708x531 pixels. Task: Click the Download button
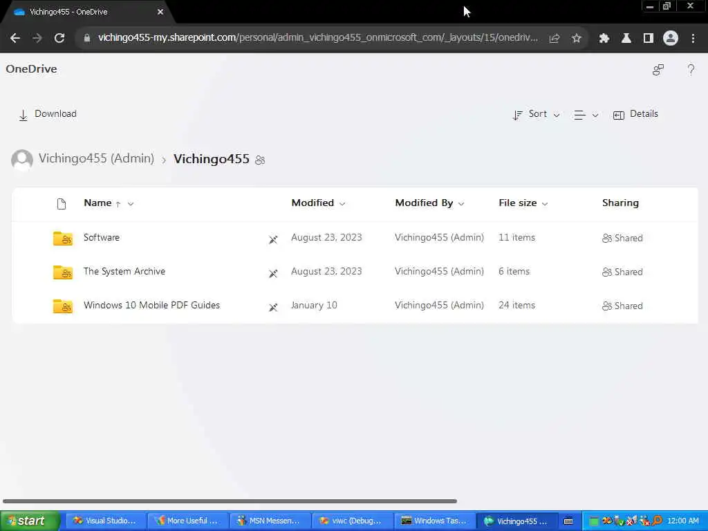click(x=48, y=114)
